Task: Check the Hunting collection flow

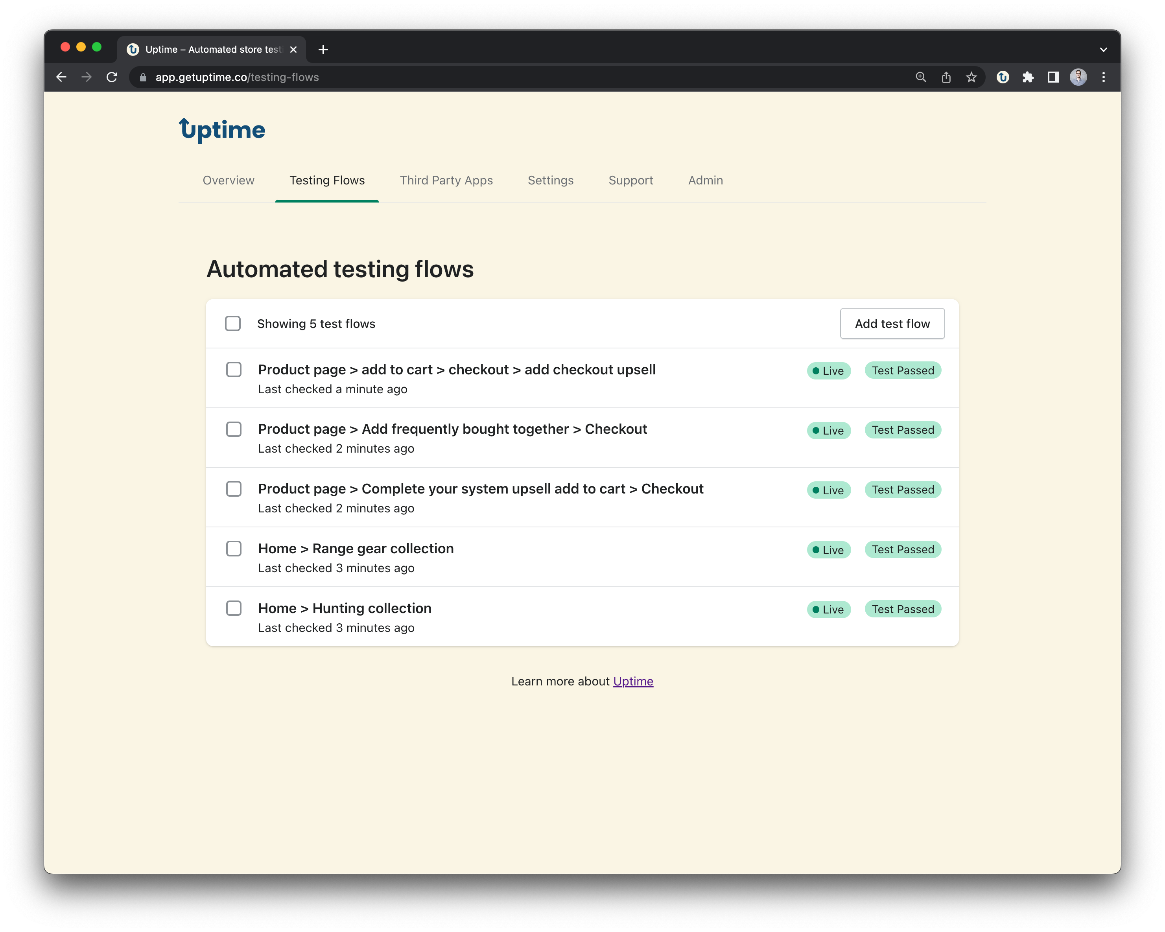Action: [x=234, y=608]
